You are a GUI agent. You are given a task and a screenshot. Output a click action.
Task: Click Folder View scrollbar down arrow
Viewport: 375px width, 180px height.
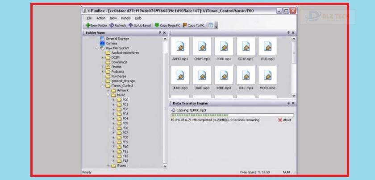(165, 166)
